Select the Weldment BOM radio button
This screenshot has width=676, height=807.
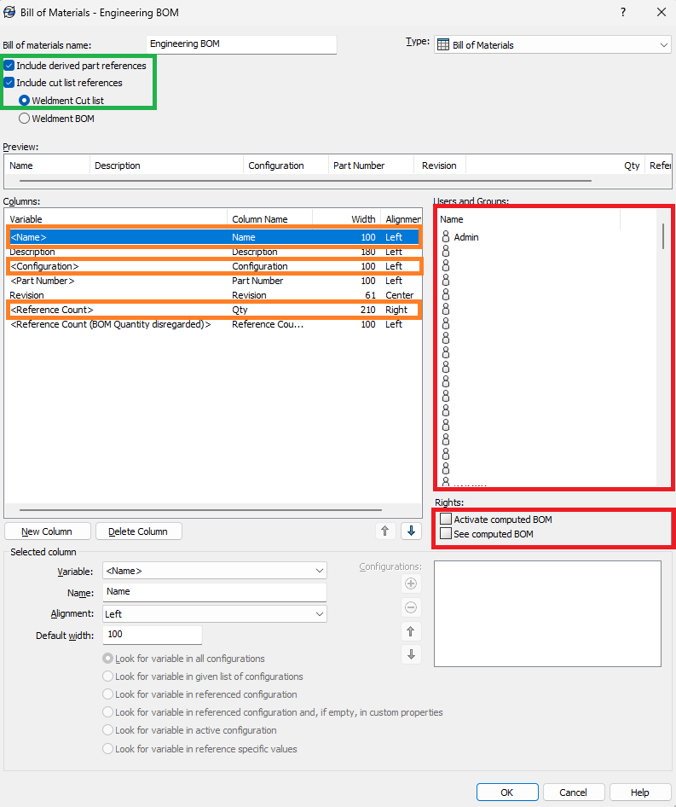point(24,119)
